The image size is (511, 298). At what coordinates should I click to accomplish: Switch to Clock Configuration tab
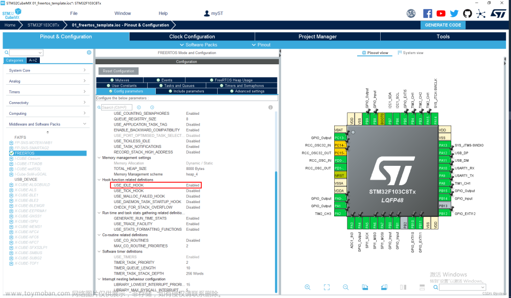(192, 36)
